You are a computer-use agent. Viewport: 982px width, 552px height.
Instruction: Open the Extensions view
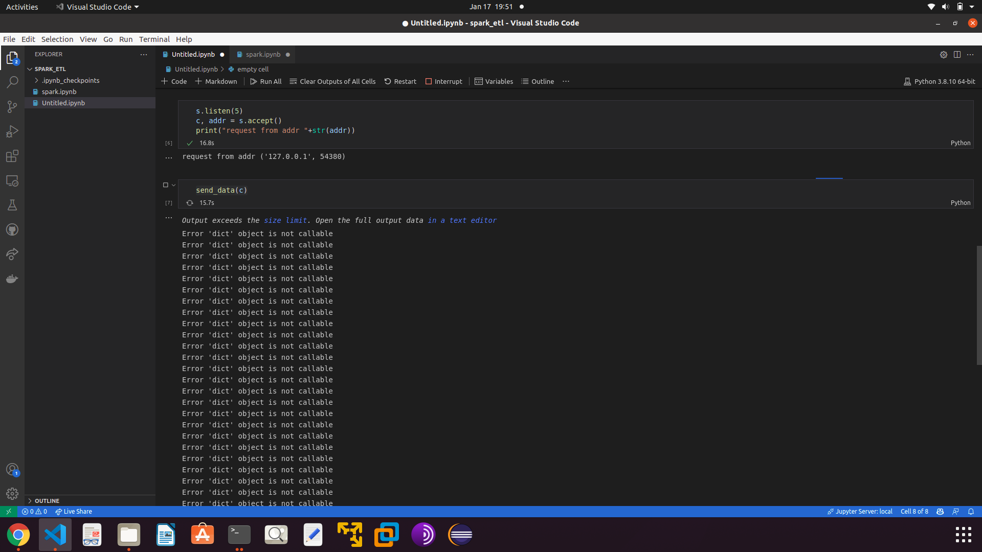tap(12, 156)
